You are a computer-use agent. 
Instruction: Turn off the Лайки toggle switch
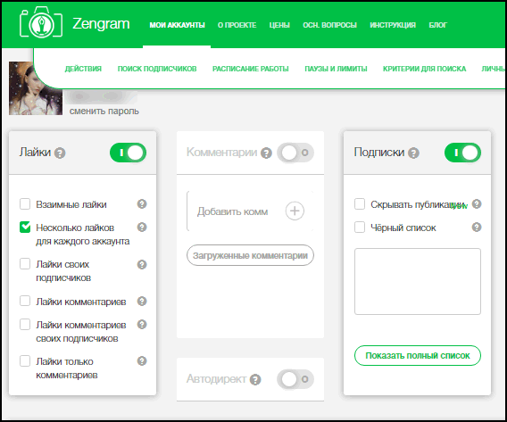(x=128, y=153)
